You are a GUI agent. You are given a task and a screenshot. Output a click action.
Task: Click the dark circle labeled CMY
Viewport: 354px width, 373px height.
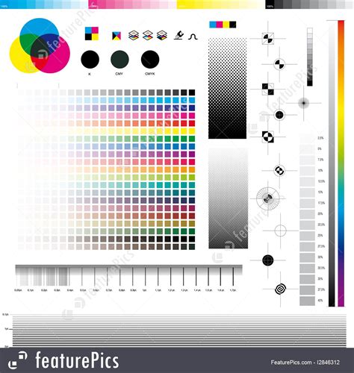tap(119, 60)
